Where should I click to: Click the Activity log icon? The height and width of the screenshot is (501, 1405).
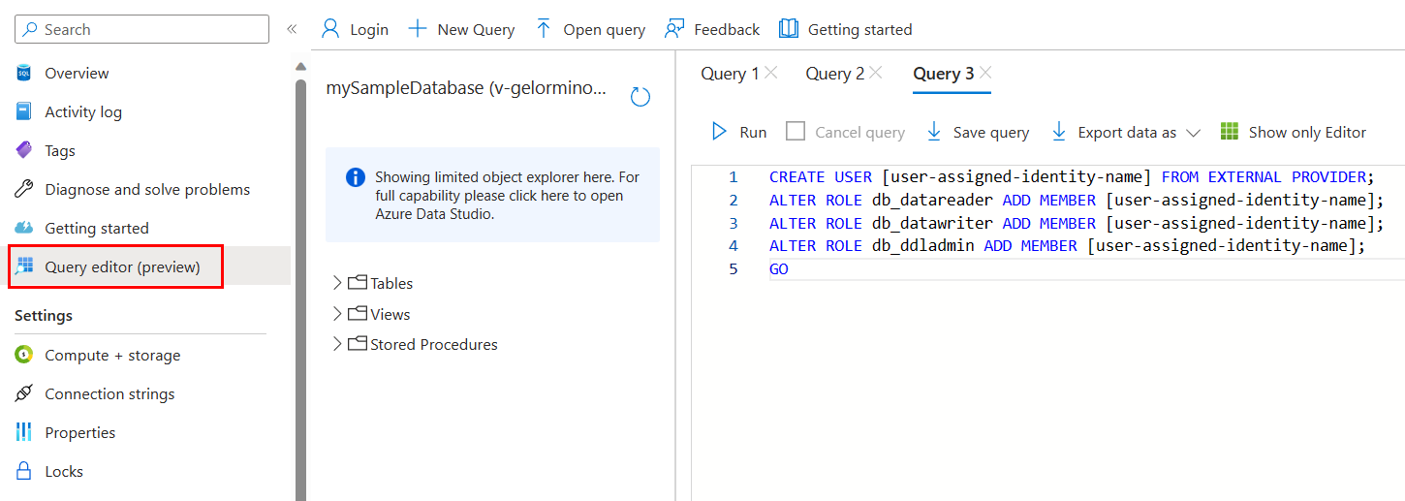point(24,111)
